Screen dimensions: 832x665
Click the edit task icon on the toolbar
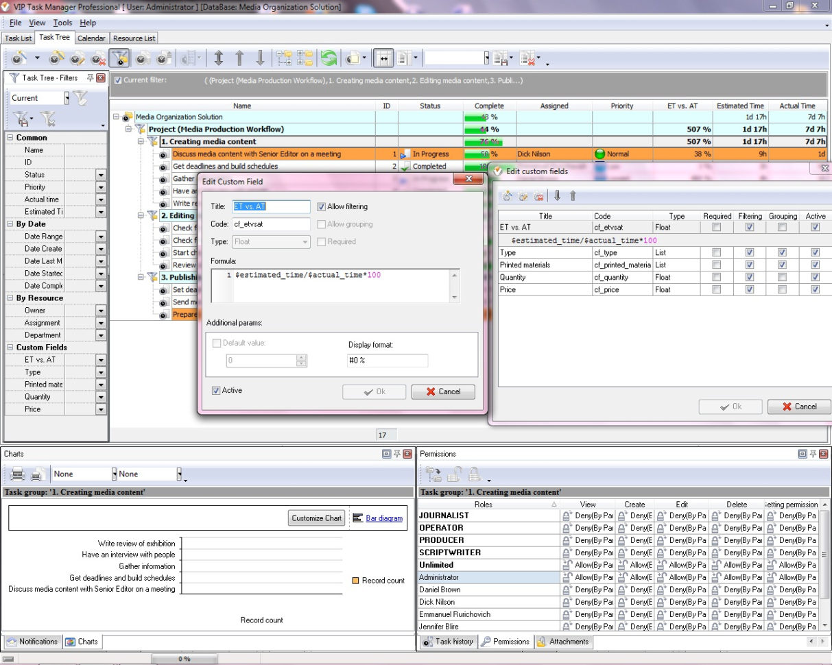pyautogui.click(x=75, y=58)
